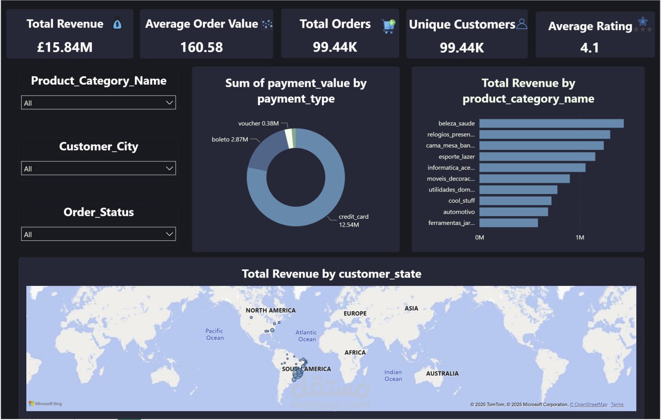Select the beleza_saude revenue bar

pos(552,123)
